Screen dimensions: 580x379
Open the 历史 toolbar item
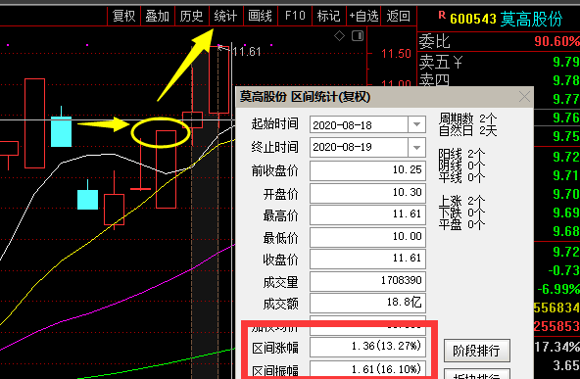[x=192, y=16]
